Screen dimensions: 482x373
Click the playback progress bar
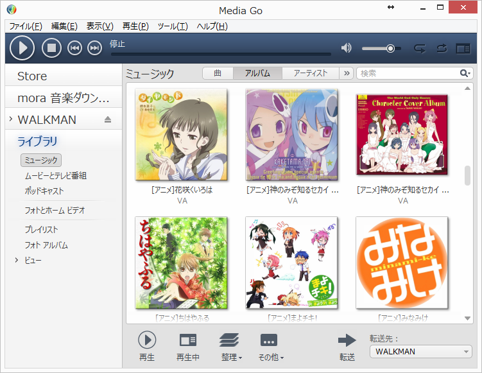[x=221, y=55]
